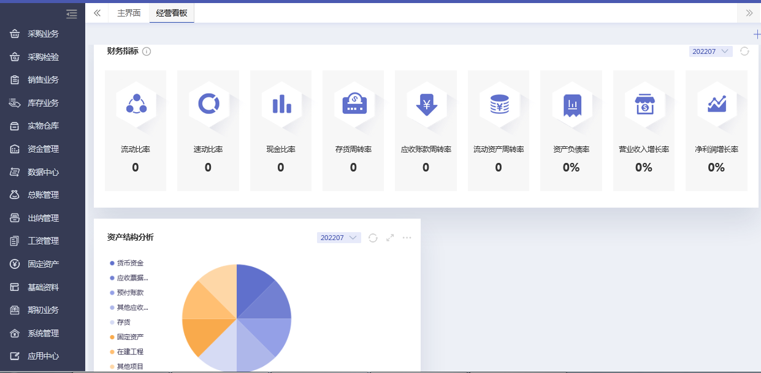Click the 资产负债率 indicator icon
The height and width of the screenshot is (373, 761).
click(x=571, y=104)
